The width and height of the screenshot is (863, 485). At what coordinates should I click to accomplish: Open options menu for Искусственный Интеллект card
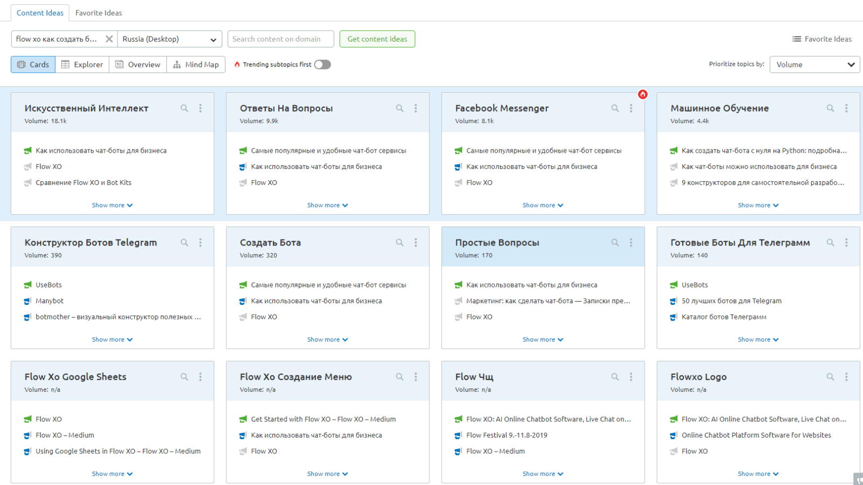(201, 108)
